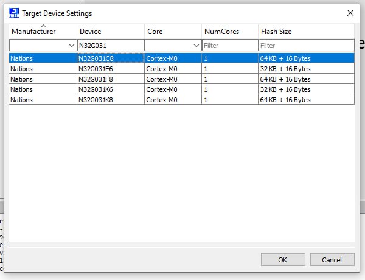Confirm selection with the OK button
This screenshot has width=365, height=280.
282,260
